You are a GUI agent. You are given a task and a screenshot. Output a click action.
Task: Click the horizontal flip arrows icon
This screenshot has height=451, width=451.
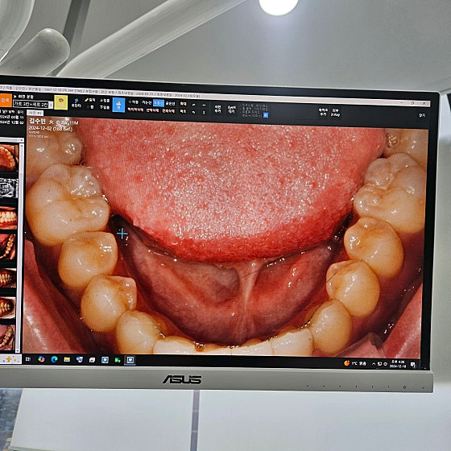[204, 105]
